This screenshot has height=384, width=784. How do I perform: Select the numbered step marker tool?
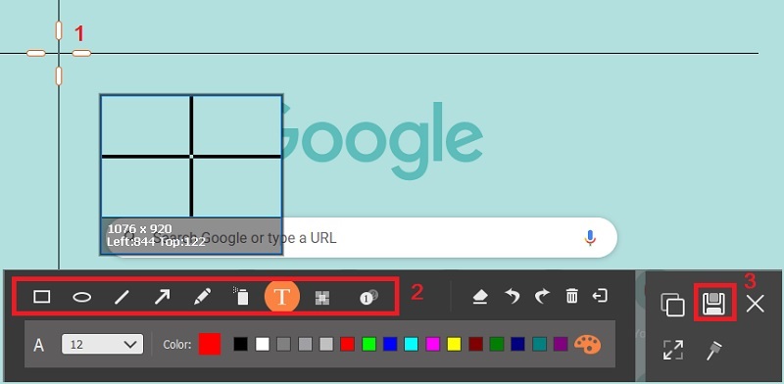point(369,297)
